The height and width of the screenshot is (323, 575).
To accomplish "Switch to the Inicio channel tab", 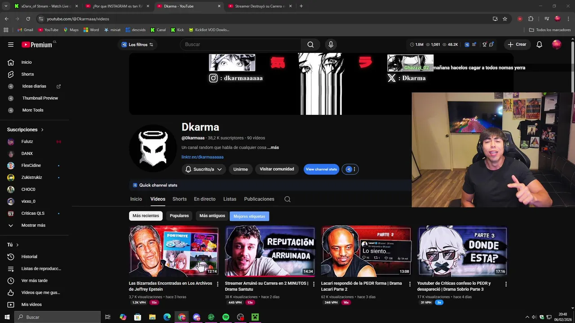I will 136,199.
